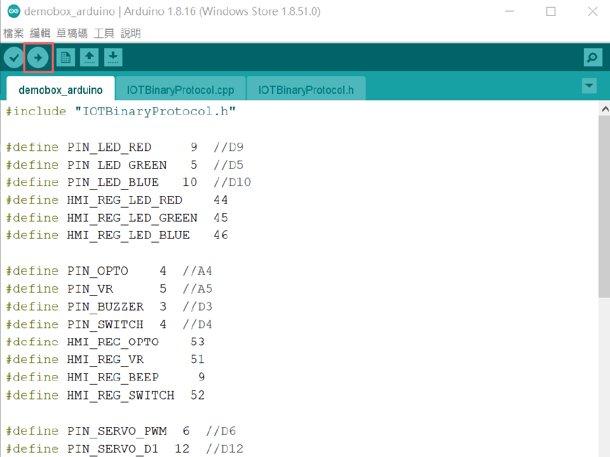The width and height of the screenshot is (610, 457).
Task: Open the 工具 menu
Action: (x=104, y=33)
